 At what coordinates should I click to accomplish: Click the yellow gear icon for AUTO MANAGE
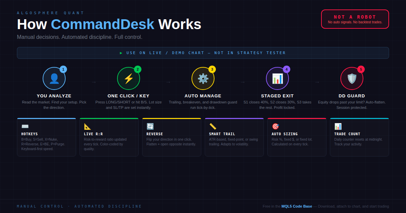[x=203, y=78]
